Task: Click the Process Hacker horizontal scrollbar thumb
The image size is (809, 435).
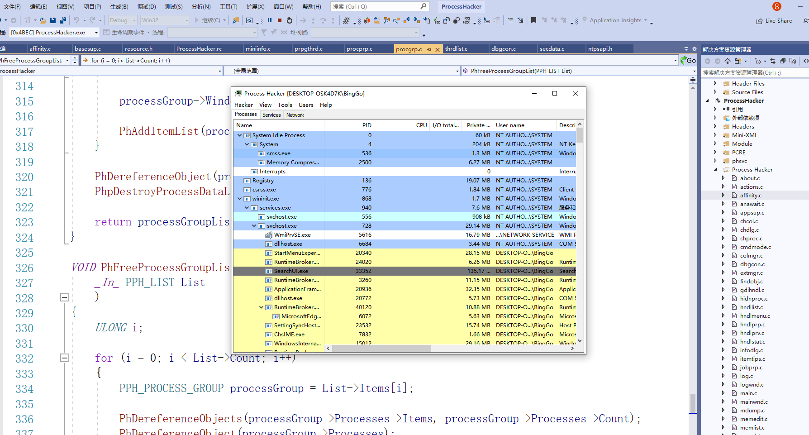Action: pyautogui.click(x=381, y=348)
